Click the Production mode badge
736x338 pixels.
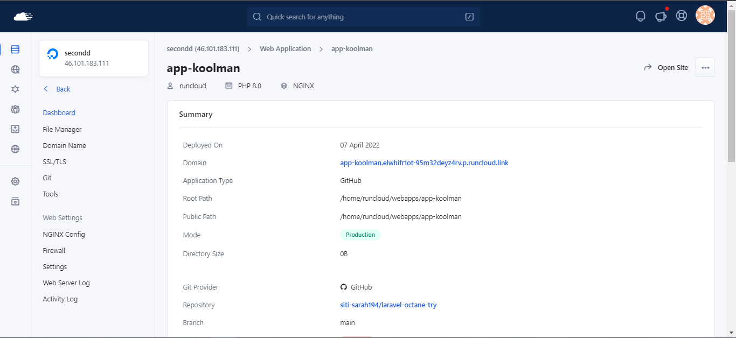pyautogui.click(x=360, y=235)
